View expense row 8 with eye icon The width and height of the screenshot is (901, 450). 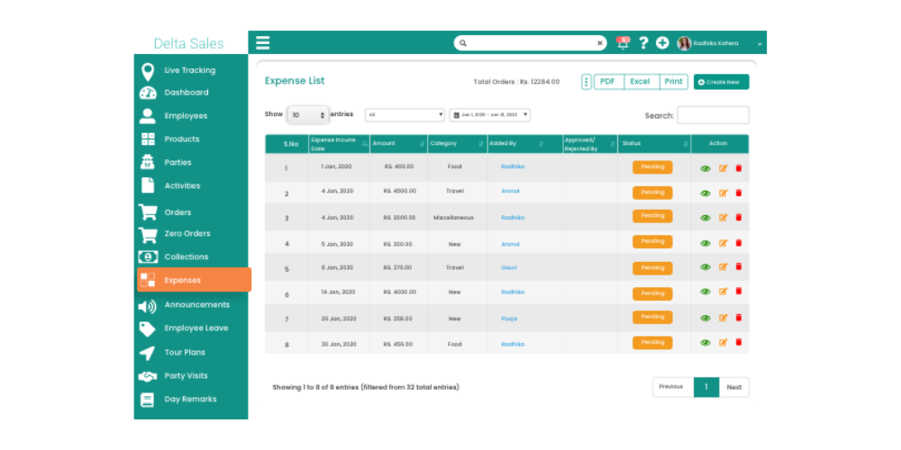tap(705, 343)
